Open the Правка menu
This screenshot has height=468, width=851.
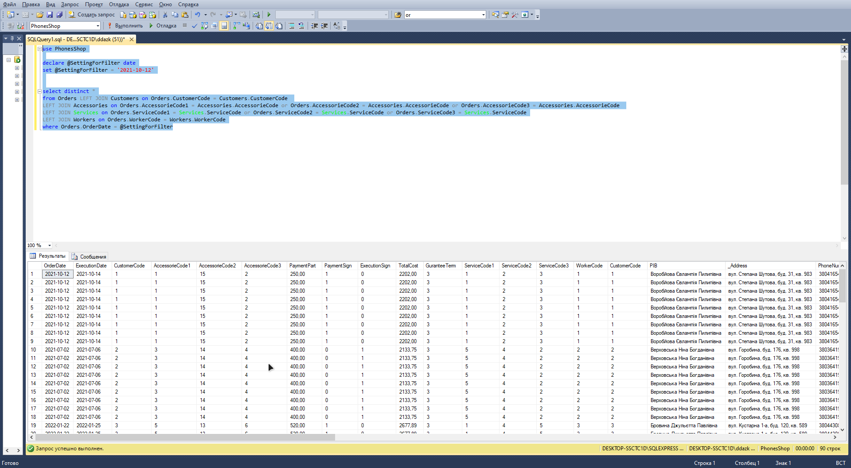tap(31, 4)
